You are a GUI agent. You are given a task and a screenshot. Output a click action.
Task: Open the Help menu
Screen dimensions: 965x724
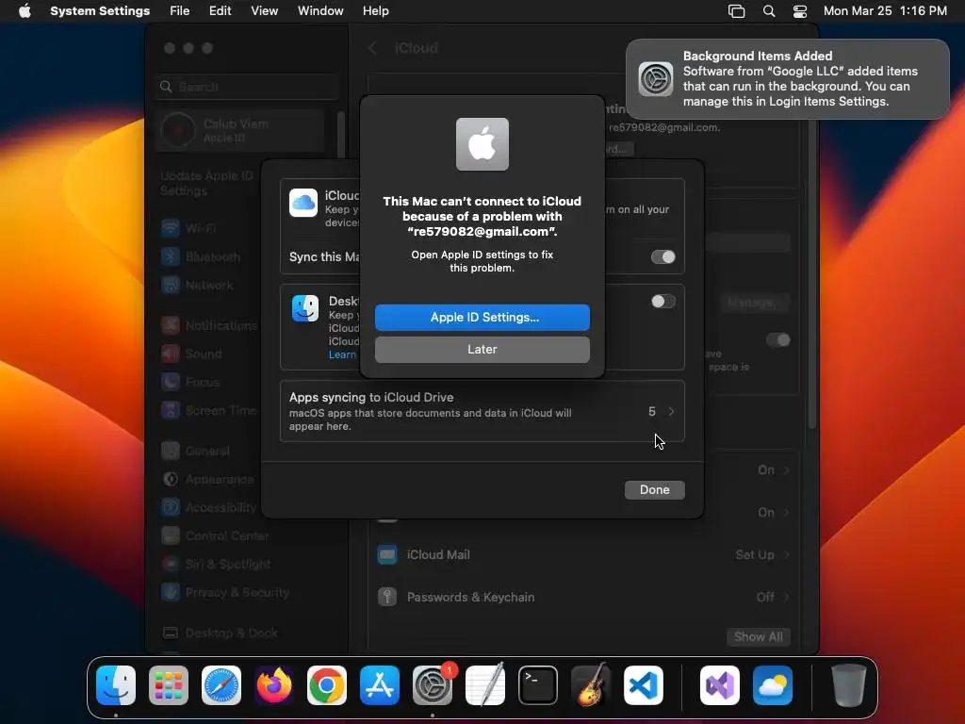click(375, 11)
